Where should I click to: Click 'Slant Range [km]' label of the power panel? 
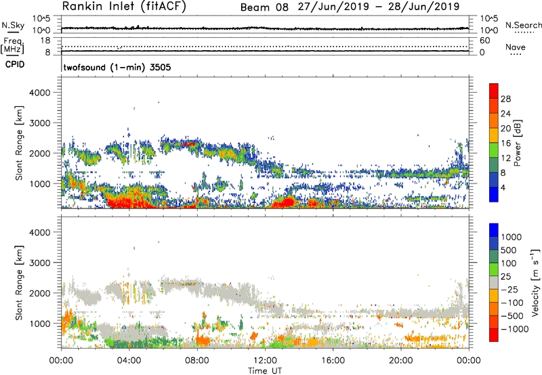[19, 143]
